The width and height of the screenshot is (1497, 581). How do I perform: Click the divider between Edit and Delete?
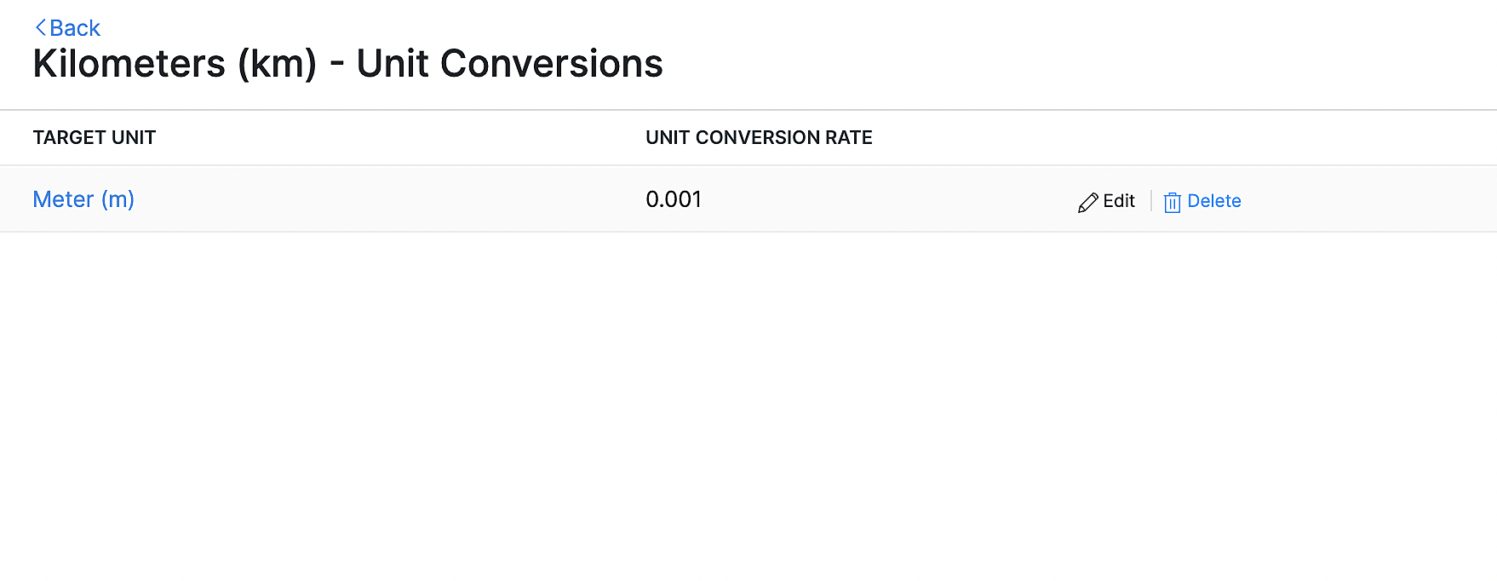pos(1151,201)
